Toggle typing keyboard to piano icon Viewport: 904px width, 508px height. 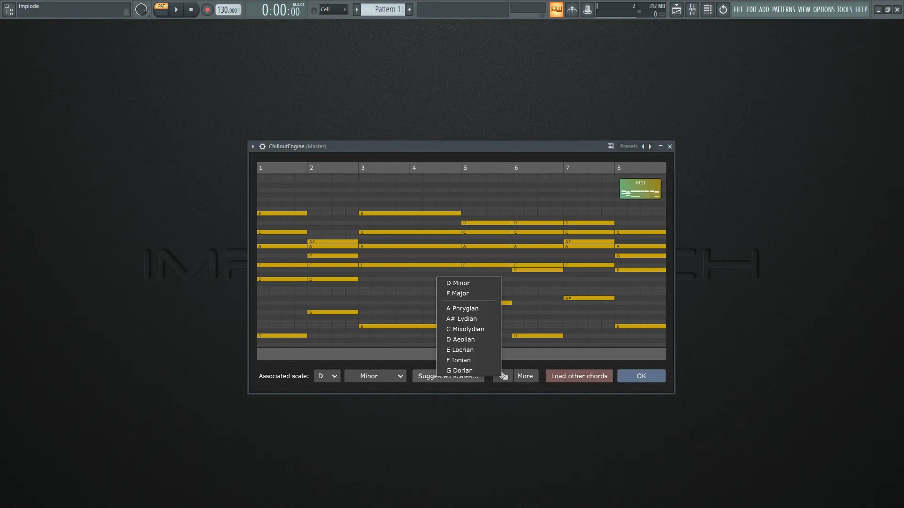click(x=556, y=10)
